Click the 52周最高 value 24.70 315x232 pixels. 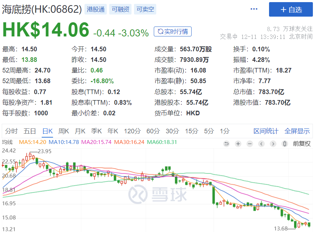[42, 70]
